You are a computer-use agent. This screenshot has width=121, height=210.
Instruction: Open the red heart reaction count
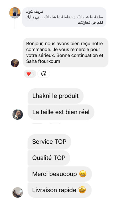click(x=30, y=74)
